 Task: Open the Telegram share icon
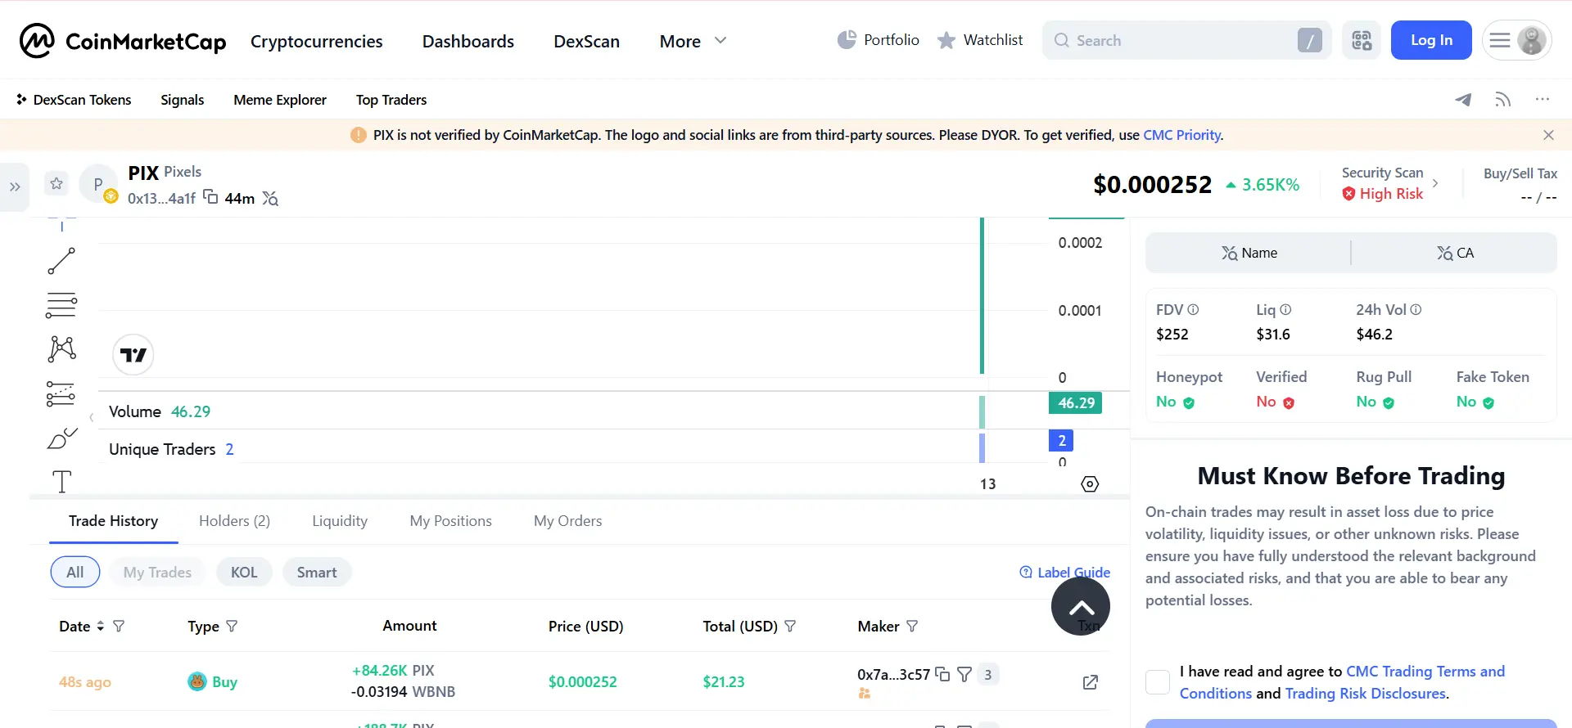[1463, 100]
